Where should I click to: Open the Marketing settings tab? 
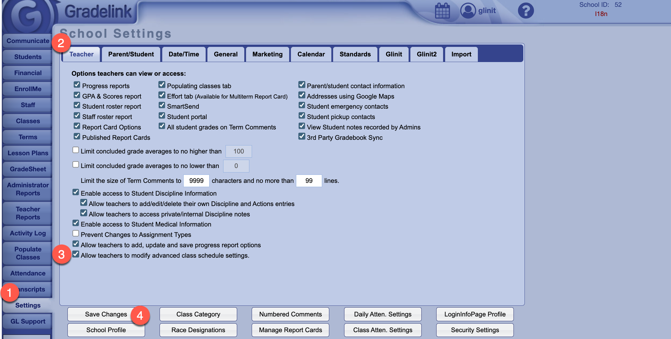click(x=267, y=54)
